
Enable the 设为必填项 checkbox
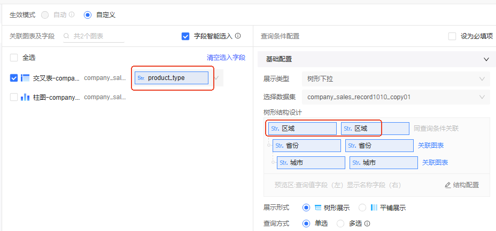(452, 36)
